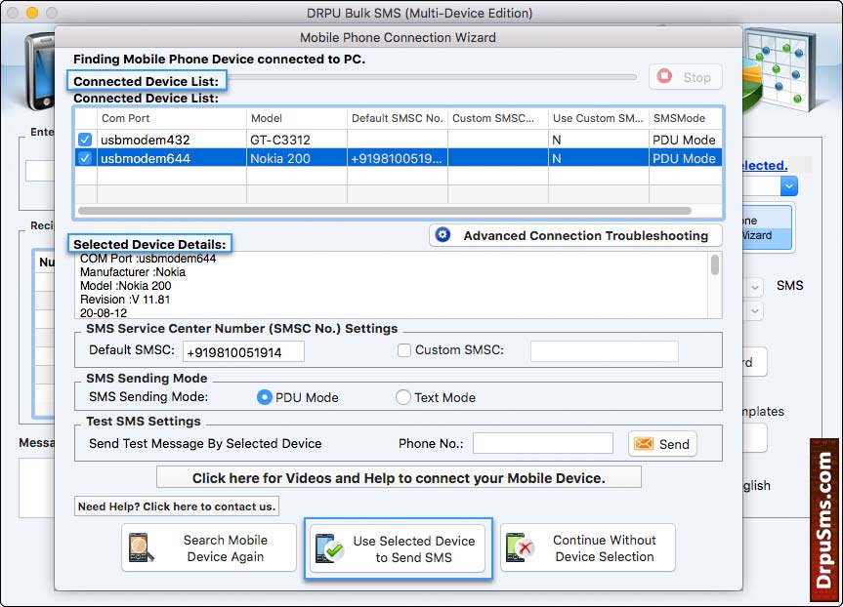Click the macOS yellow minimize button
The width and height of the screenshot is (843, 607).
tap(32, 13)
